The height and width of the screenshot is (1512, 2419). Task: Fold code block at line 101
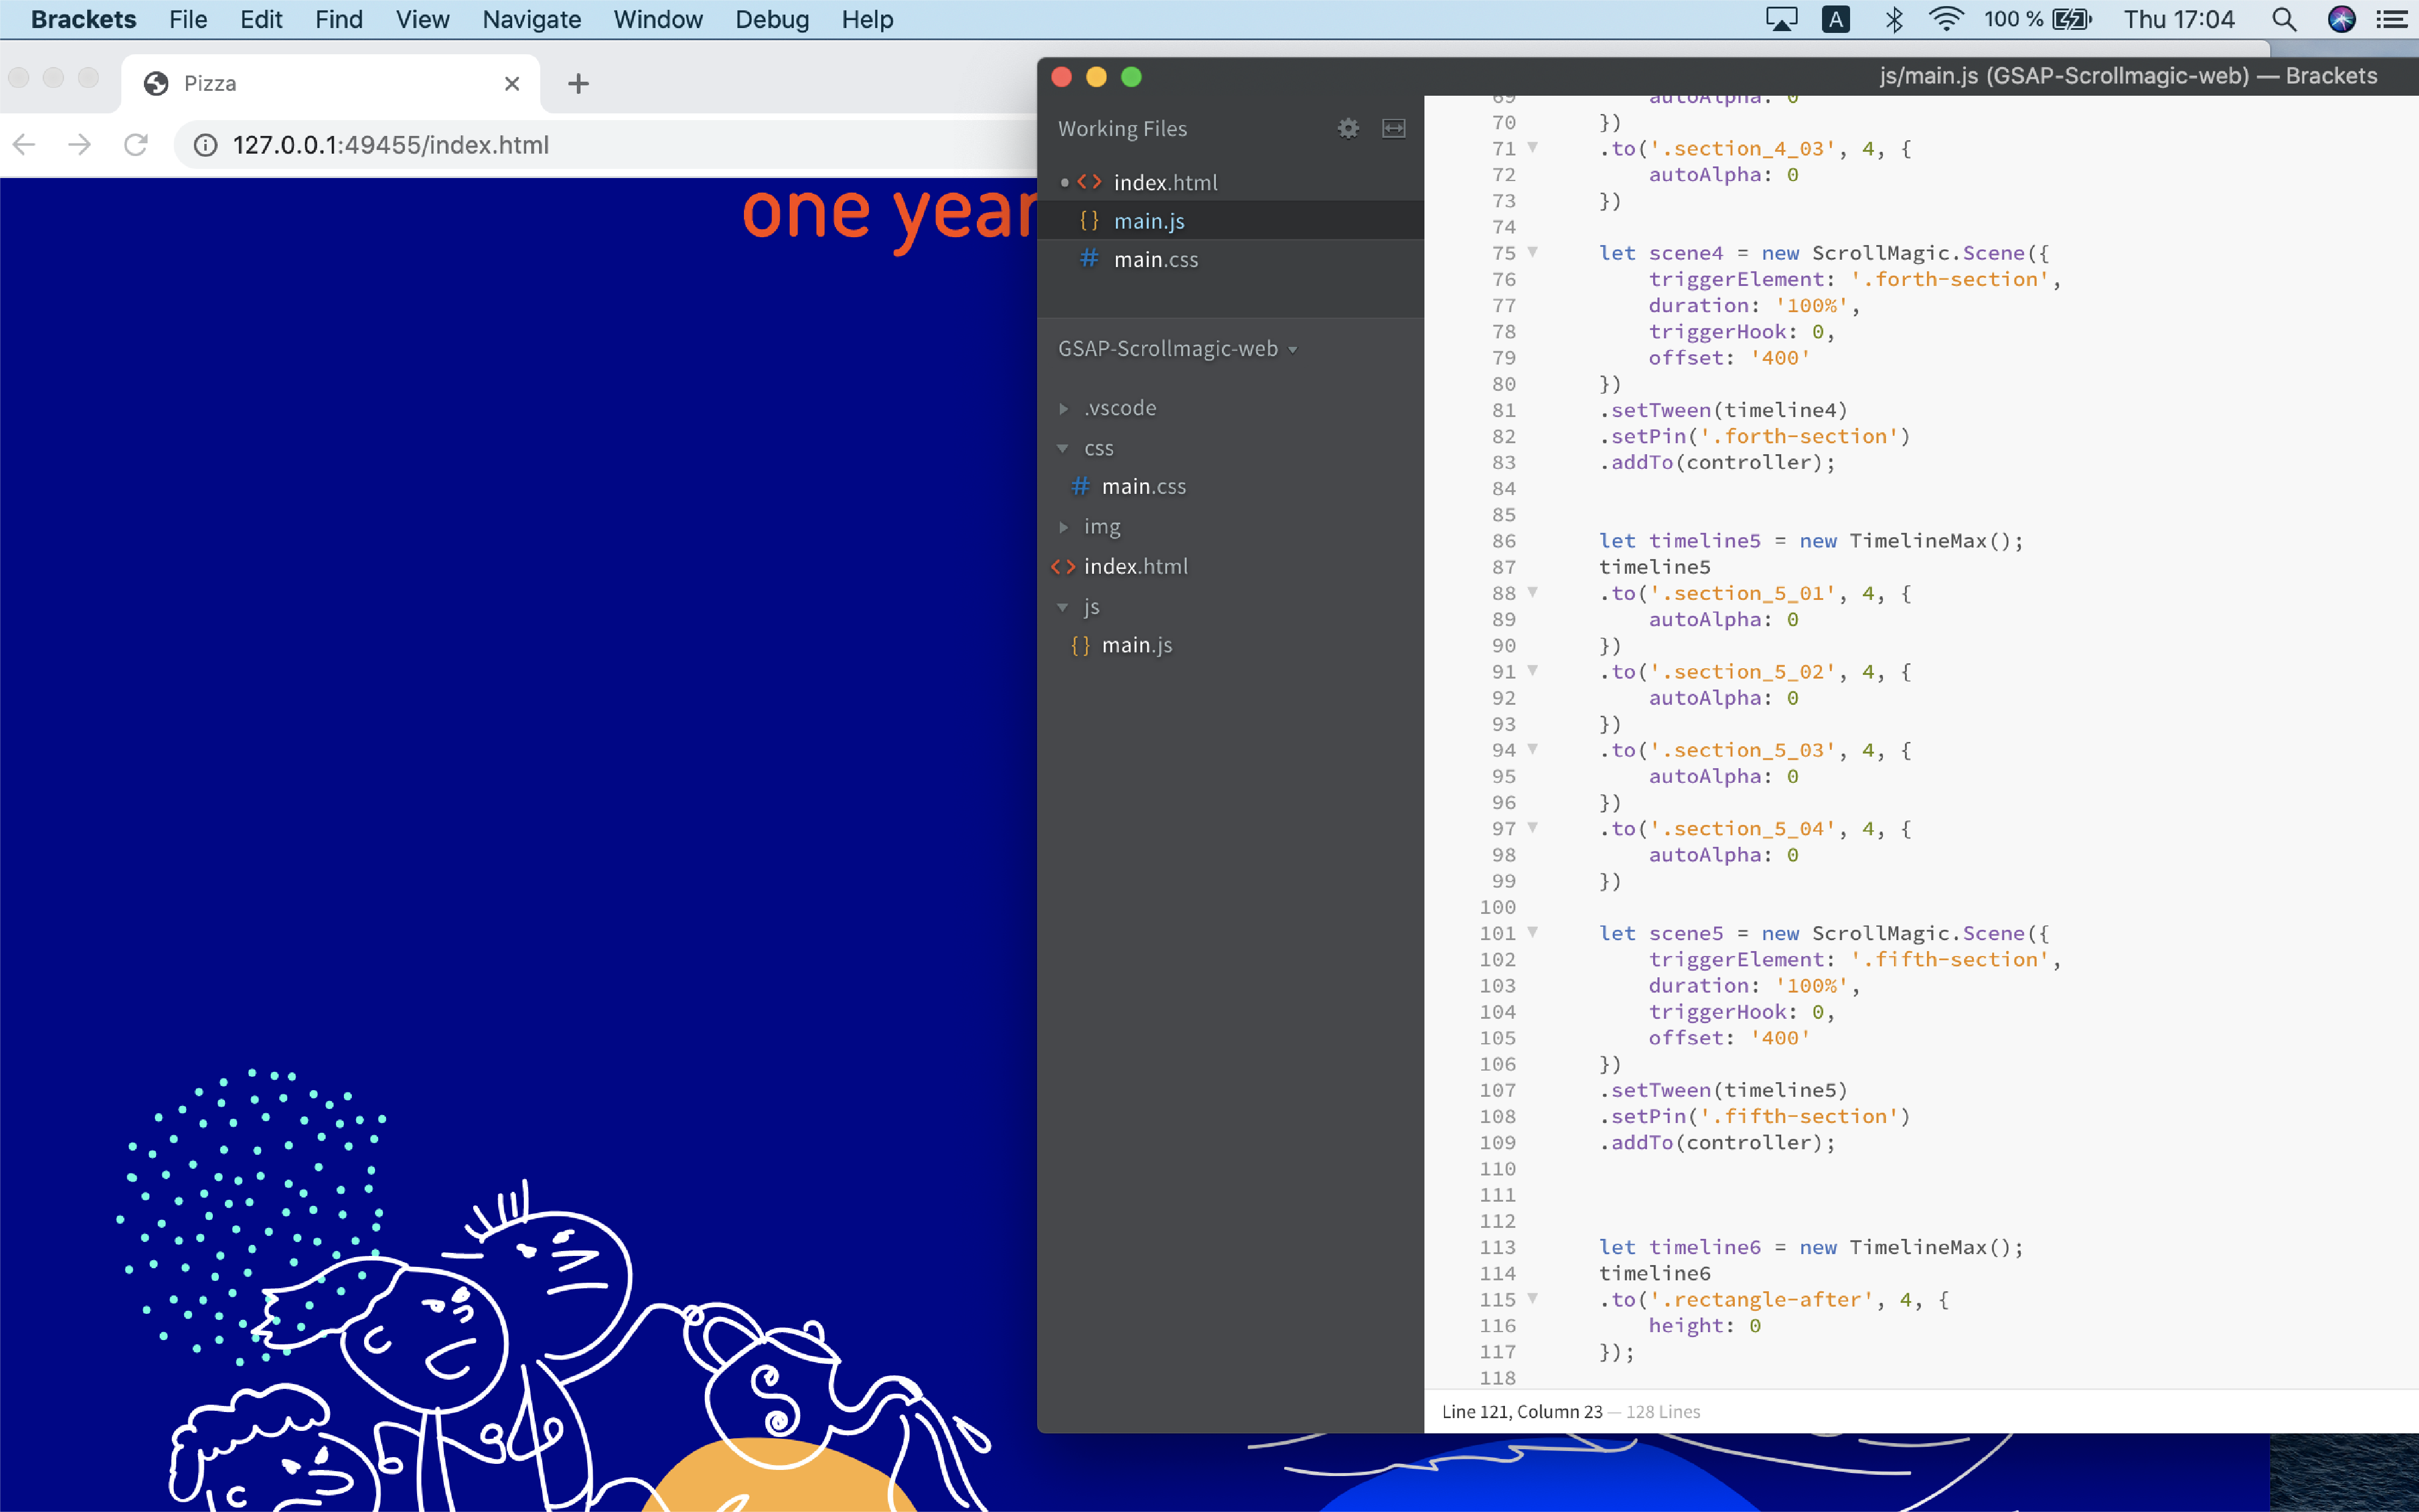point(1532,932)
